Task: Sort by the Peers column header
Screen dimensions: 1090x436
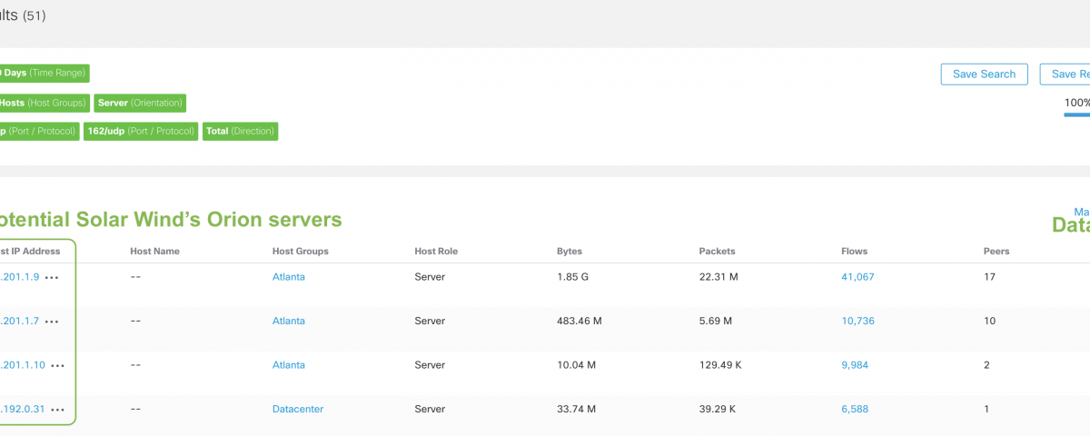Action: pos(996,252)
